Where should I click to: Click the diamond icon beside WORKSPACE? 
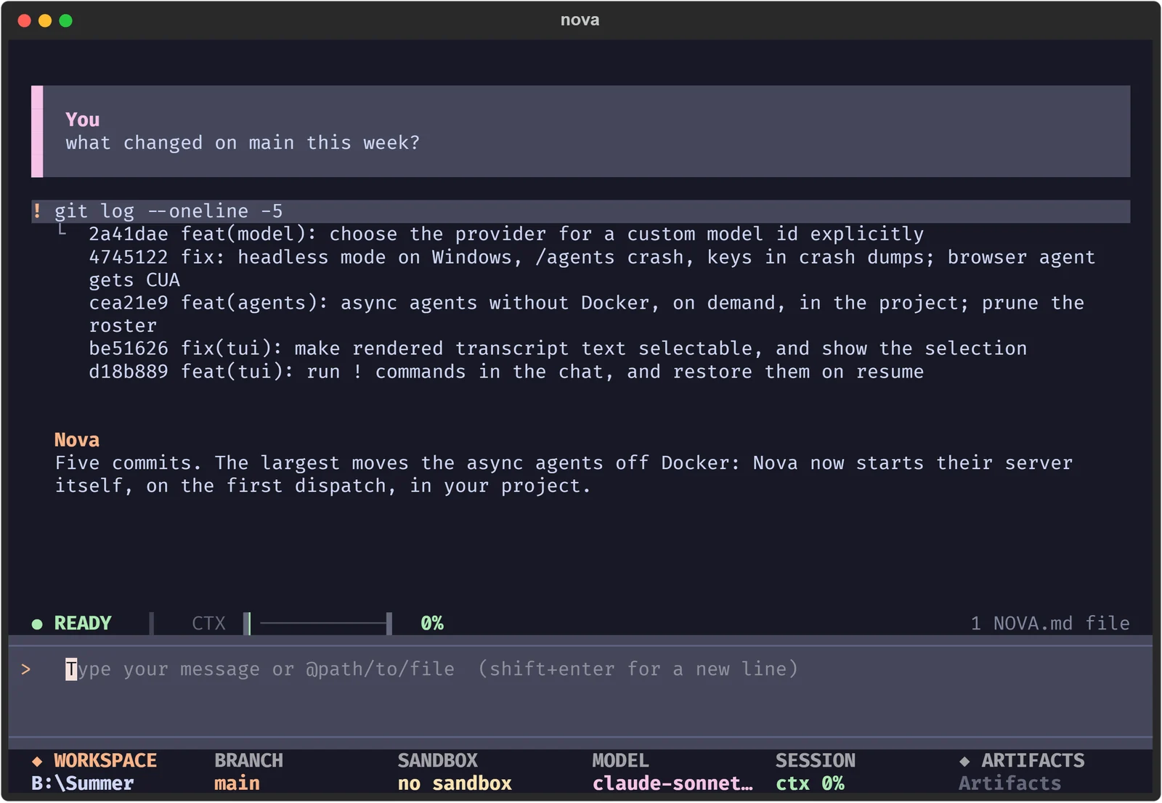pyautogui.click(x=37, y=761)
